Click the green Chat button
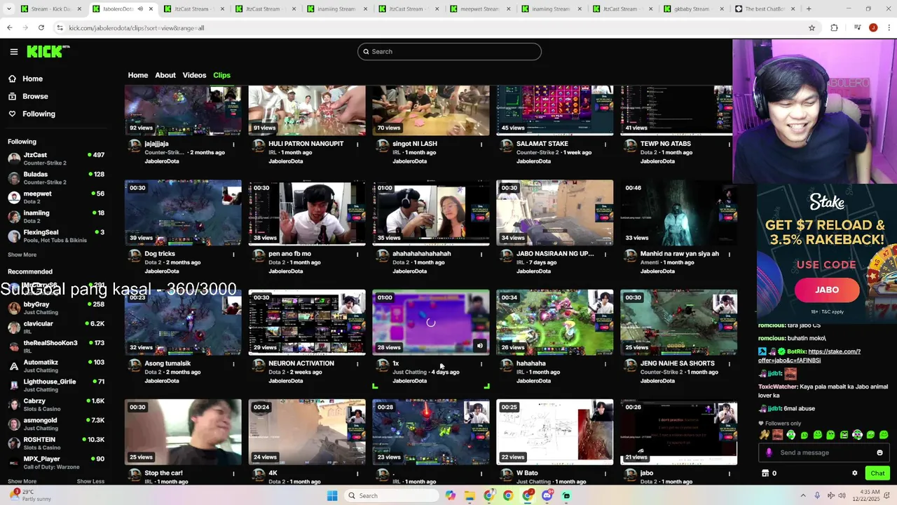The image size is (897, 505). click(x=877, y=473)
